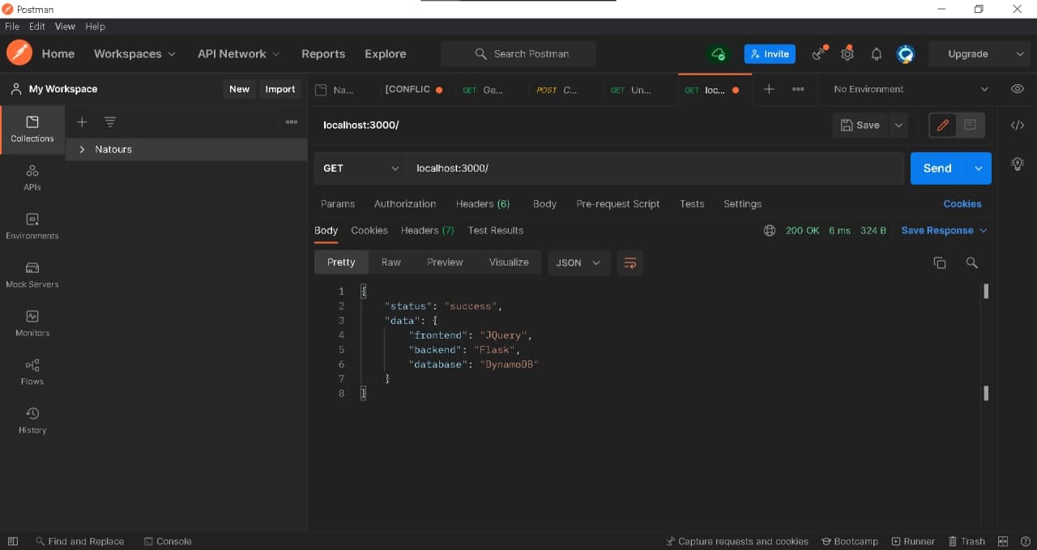Open the Environments sidebar panel
The height and width of the screenshot is (550, 1037).
tap(32, 227)
